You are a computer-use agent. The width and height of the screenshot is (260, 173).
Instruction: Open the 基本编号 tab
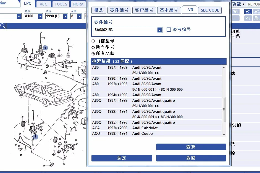click(169, 10)
